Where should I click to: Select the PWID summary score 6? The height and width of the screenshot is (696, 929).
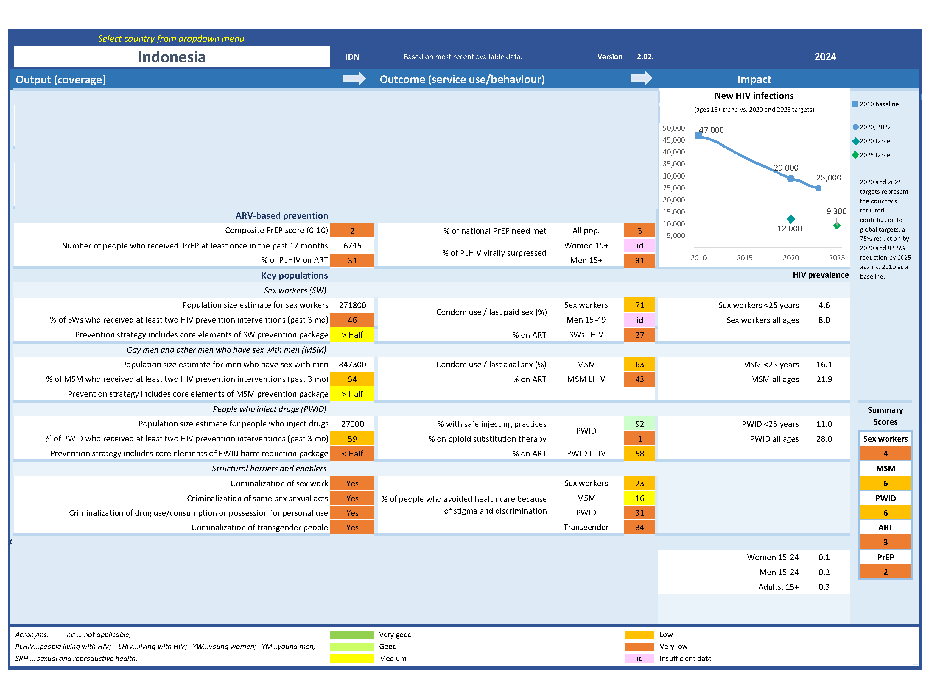885,513
